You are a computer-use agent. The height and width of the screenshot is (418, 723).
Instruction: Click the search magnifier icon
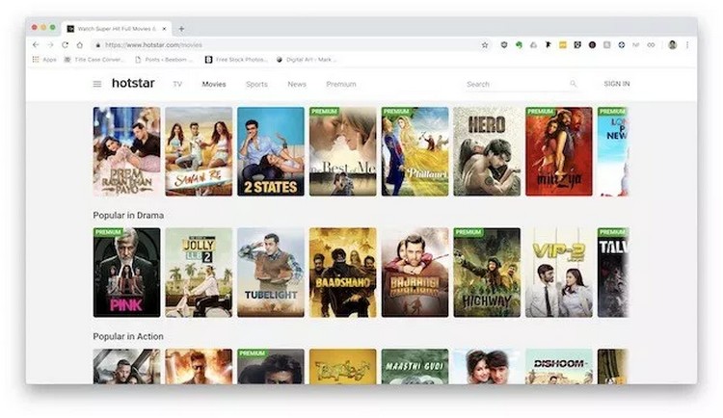[x=573, y=85]
